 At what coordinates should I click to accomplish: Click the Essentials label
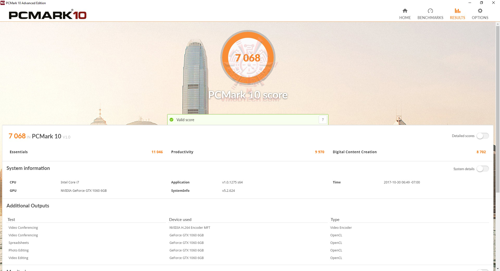point(18,152)
